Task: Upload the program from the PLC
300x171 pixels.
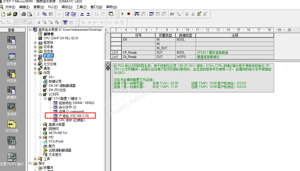Action: [82, 14]
